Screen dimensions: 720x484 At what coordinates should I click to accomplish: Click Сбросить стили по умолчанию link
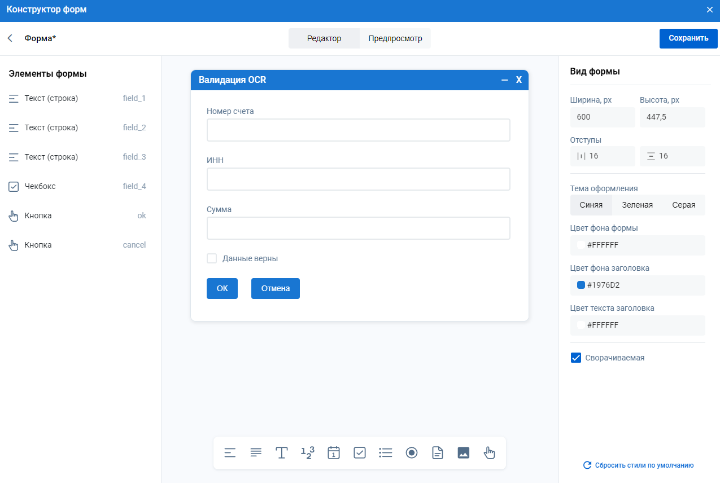pyautogui.click(x=638, y=465)
